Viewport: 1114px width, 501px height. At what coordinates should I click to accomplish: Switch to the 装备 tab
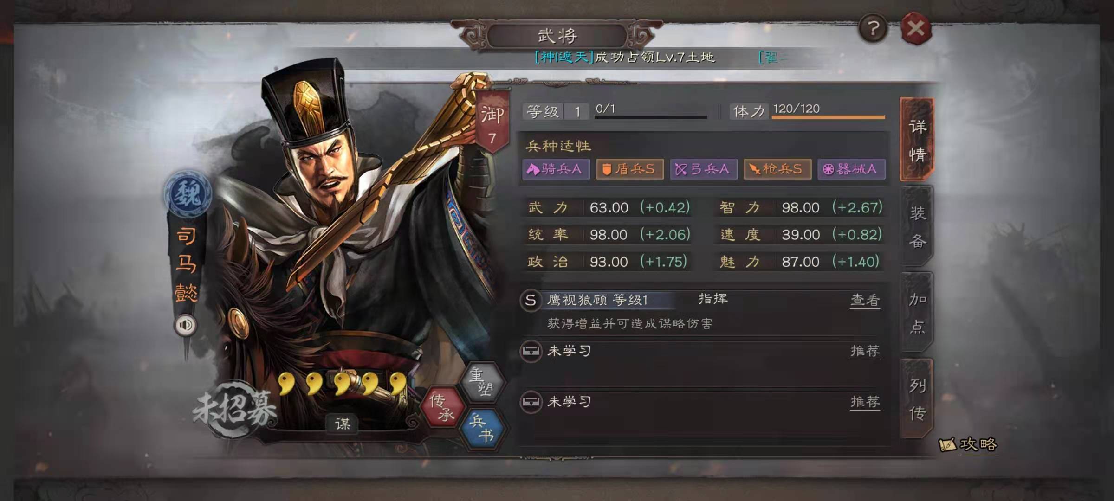tap(917, 226)
